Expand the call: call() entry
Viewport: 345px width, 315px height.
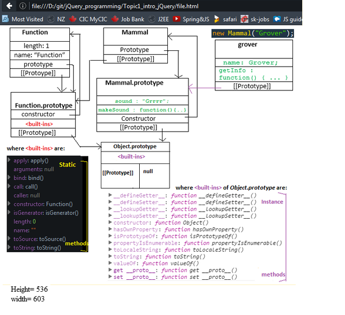[9, 186]
